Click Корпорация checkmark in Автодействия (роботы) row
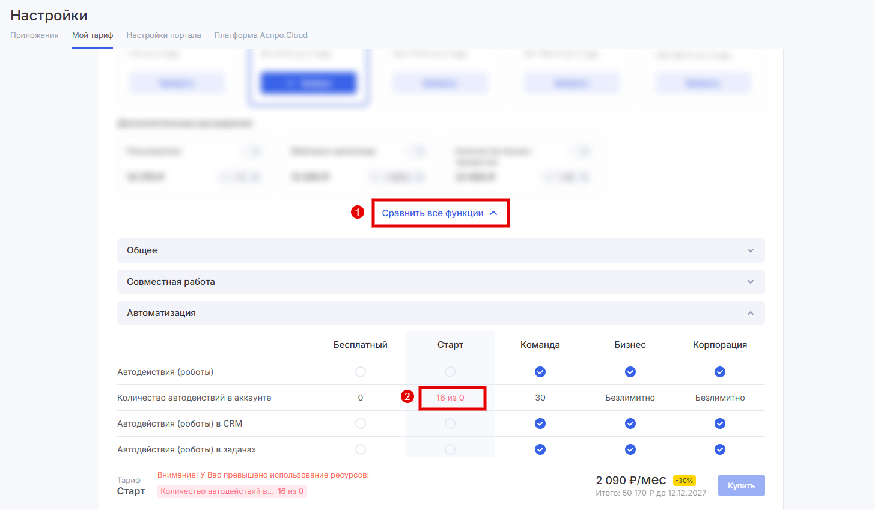This screenshot has height=510, width=875. [x=719, y=372]
